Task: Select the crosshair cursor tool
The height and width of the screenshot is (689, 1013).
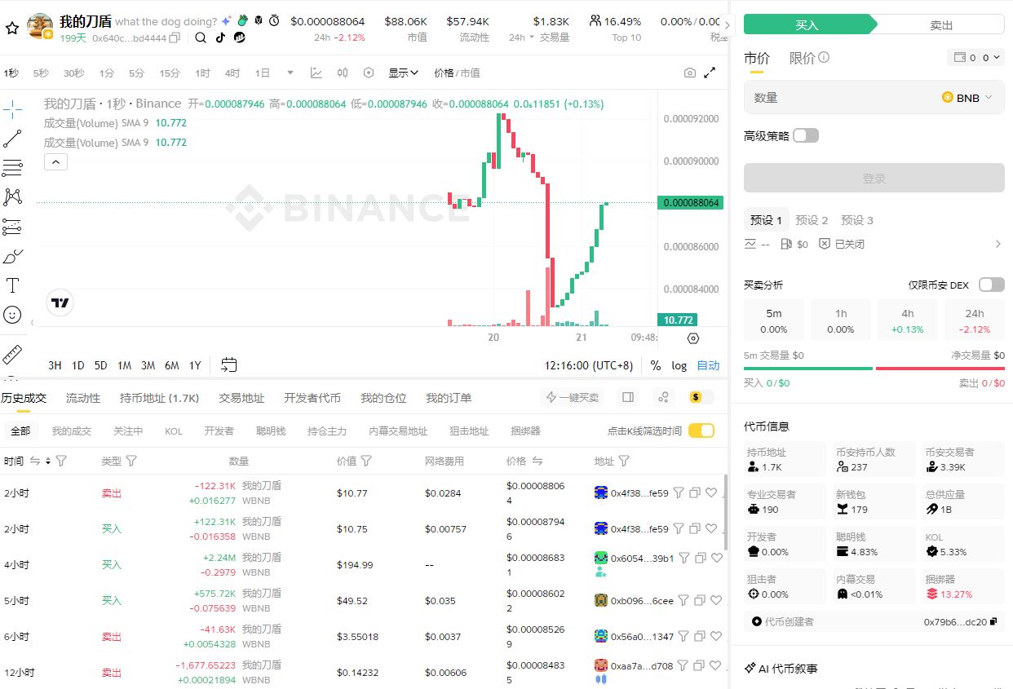Action: tap(12, 108)
